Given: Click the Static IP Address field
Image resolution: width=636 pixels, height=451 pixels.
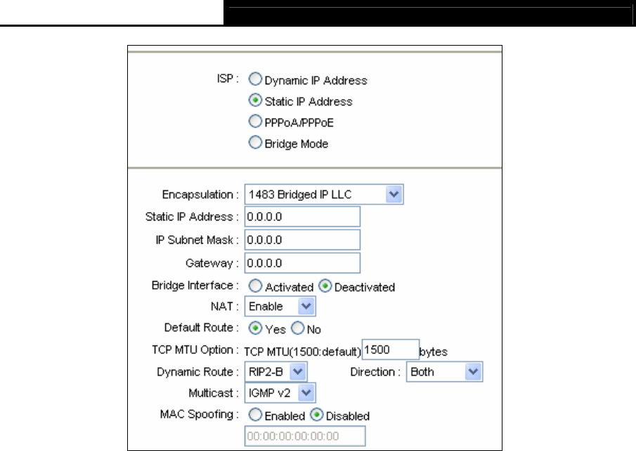Looking at the screenshot, I should click(302, 216).
